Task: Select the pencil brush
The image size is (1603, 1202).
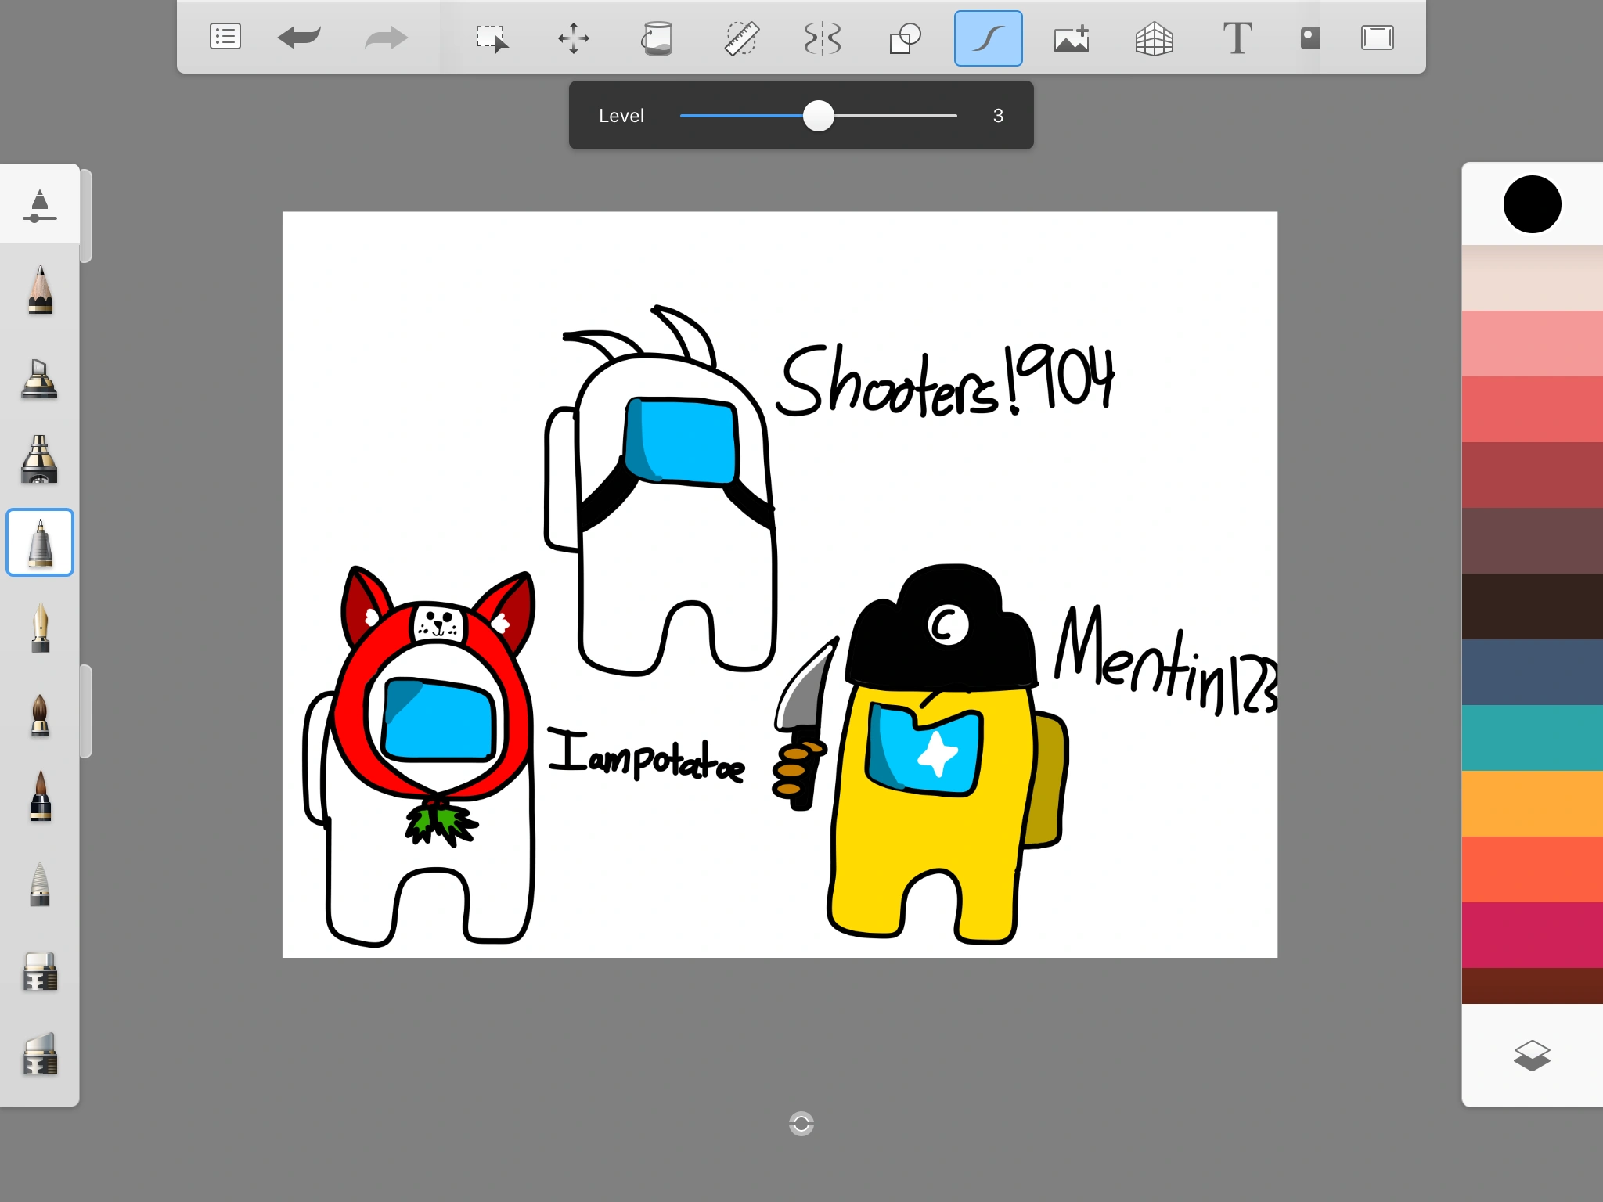Action: (x=40, y=290)
